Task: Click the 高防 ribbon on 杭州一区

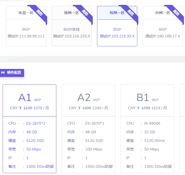Action: click(131, 13)
